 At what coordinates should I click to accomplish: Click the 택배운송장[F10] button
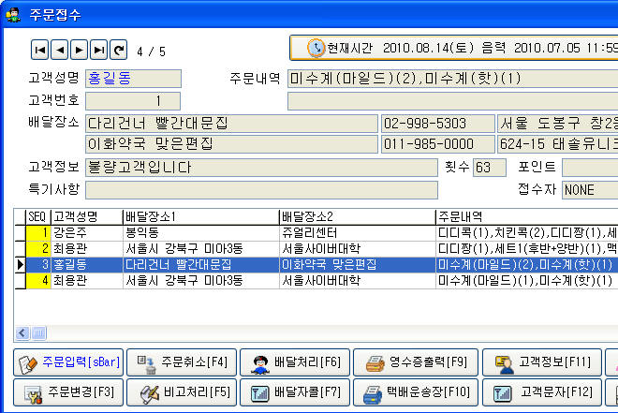pos(416,392)
